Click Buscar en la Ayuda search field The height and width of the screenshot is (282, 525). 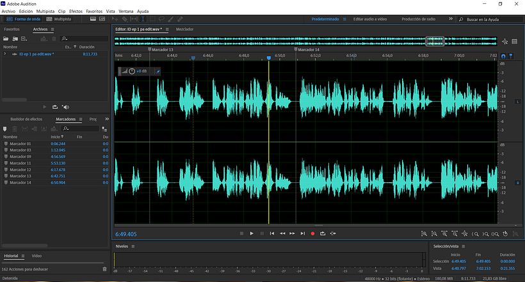[490, 19]
